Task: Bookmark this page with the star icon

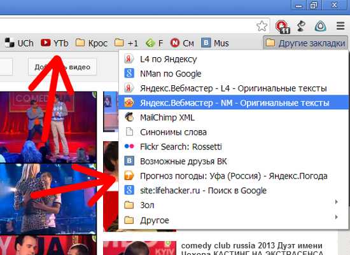Action: click(x=262, y=26)
